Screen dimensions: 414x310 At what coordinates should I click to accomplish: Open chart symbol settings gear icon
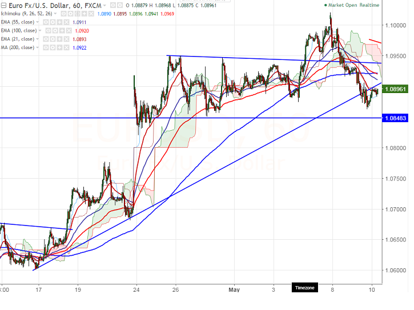pos(120,5)
